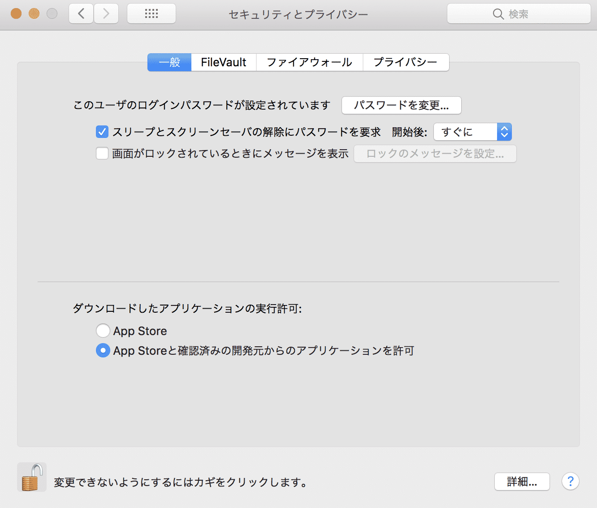Click パスワードを変更 button
The height and width of the screenshot is (508, 597).
(x=402, y=105)
